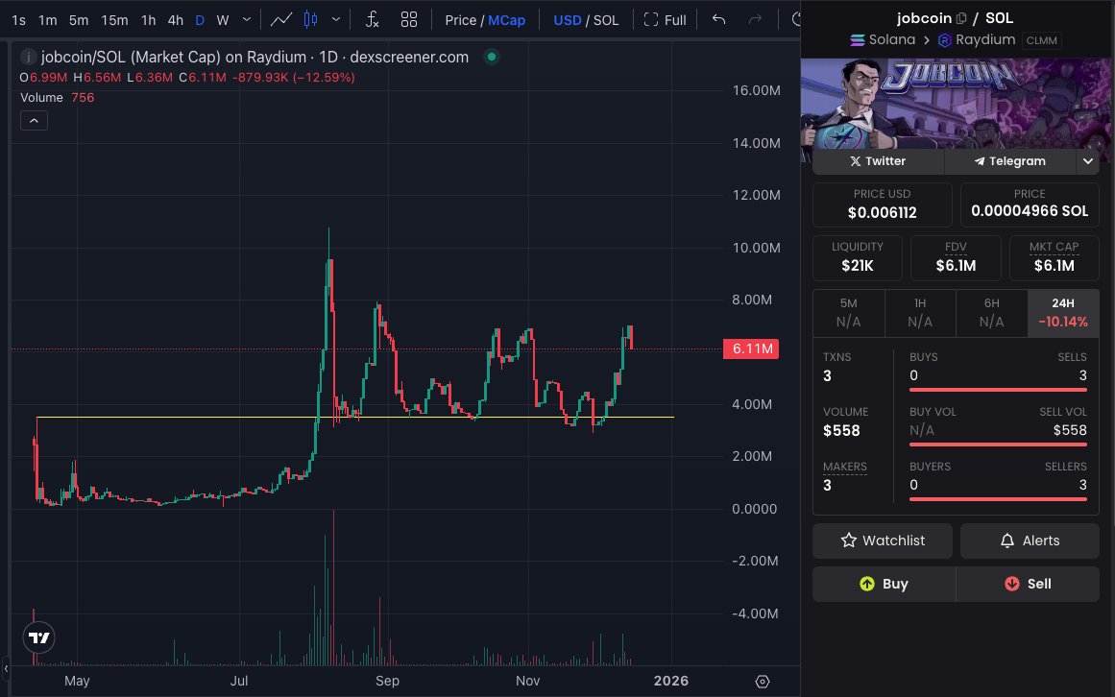
Task: Select the W weekly timeframe
Action: pos(223,20)
